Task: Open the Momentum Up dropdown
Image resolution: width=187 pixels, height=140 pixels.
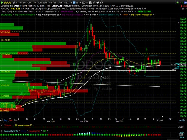Action: tap(19, 131)
